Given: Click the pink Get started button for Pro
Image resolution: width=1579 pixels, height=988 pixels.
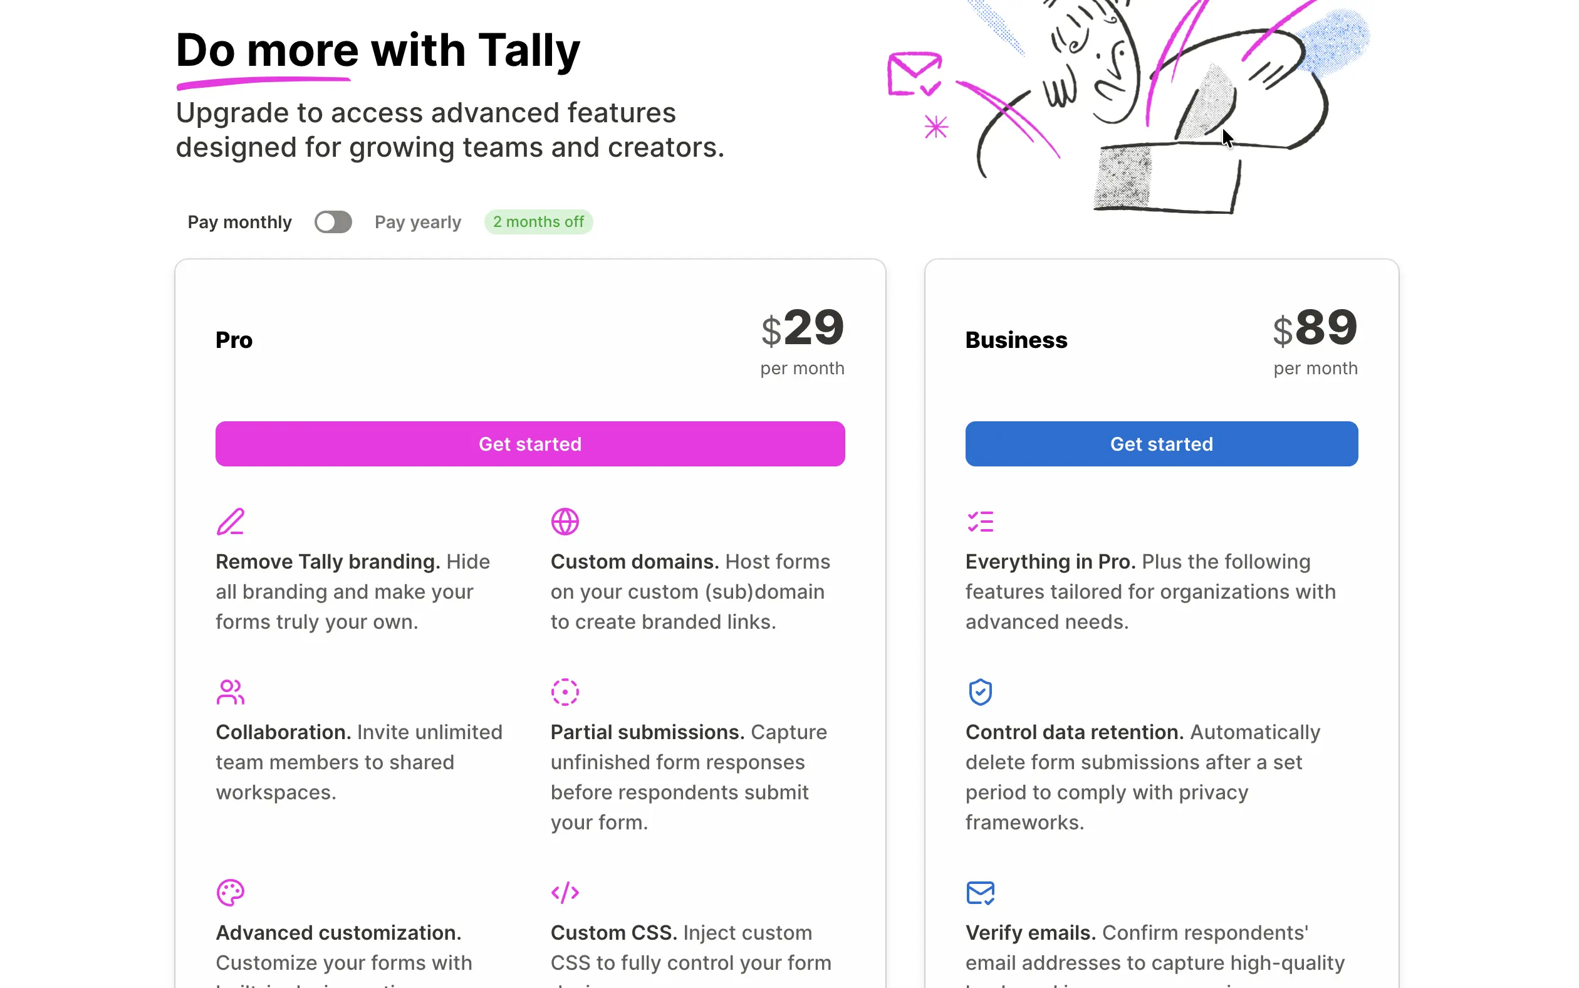Looking at the screenshot, I should [x=530, y=444].
